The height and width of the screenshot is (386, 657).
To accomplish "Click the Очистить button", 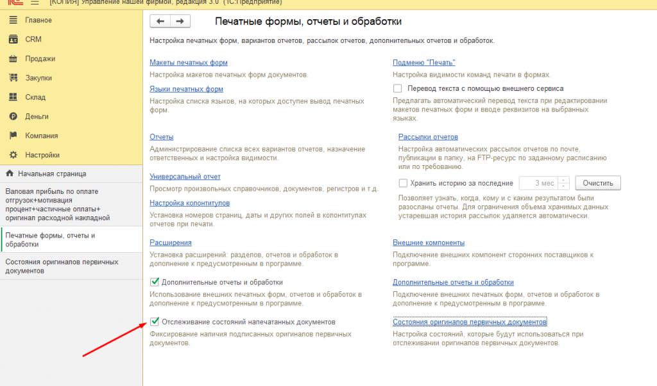I will [598, 183].
